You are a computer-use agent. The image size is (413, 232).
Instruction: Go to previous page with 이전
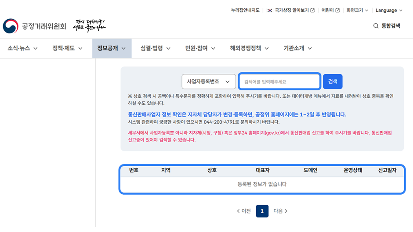coord(243,211)
